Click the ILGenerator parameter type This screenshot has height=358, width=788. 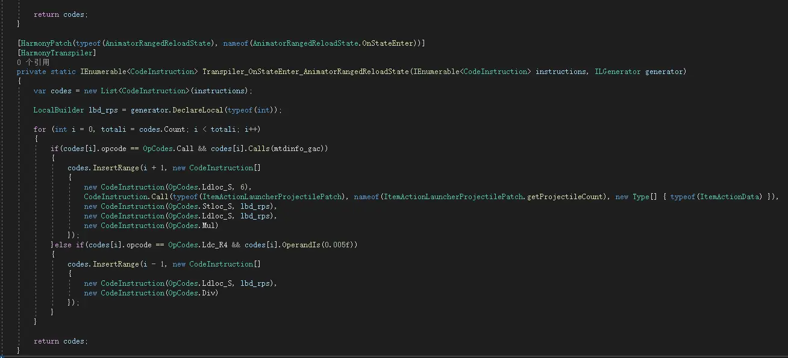pos(618,72)
